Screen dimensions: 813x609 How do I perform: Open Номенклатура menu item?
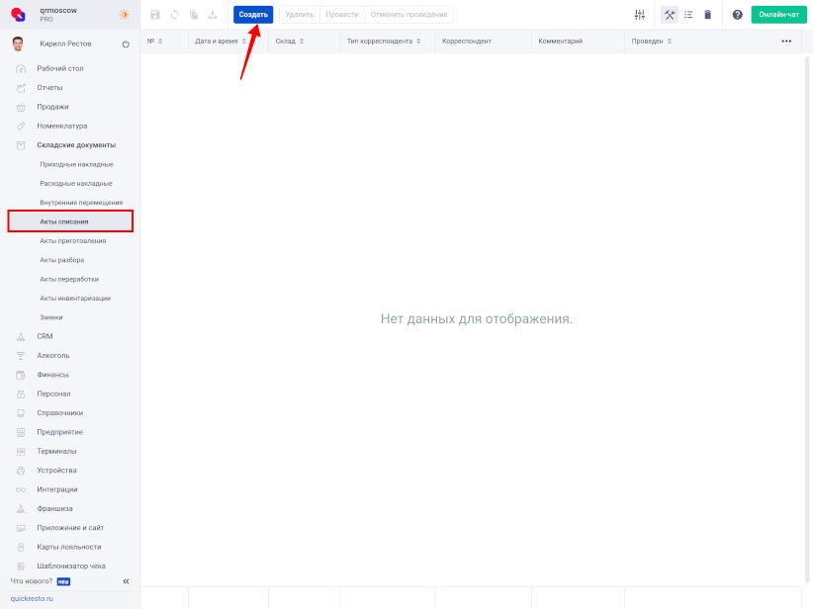[62, 126]
